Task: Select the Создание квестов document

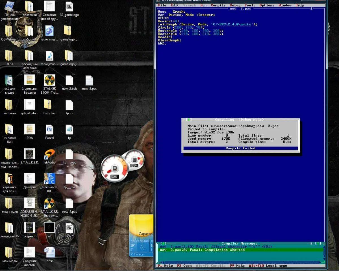Action: click(x=30, y=257)
